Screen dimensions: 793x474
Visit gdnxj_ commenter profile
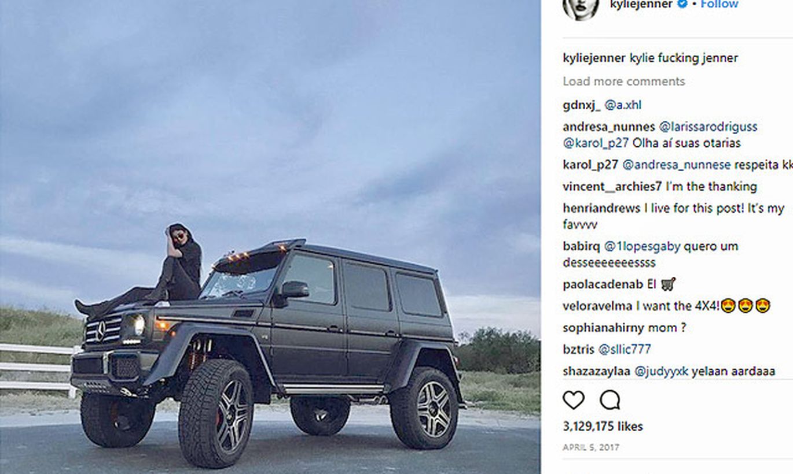click(x=582, y=106)
